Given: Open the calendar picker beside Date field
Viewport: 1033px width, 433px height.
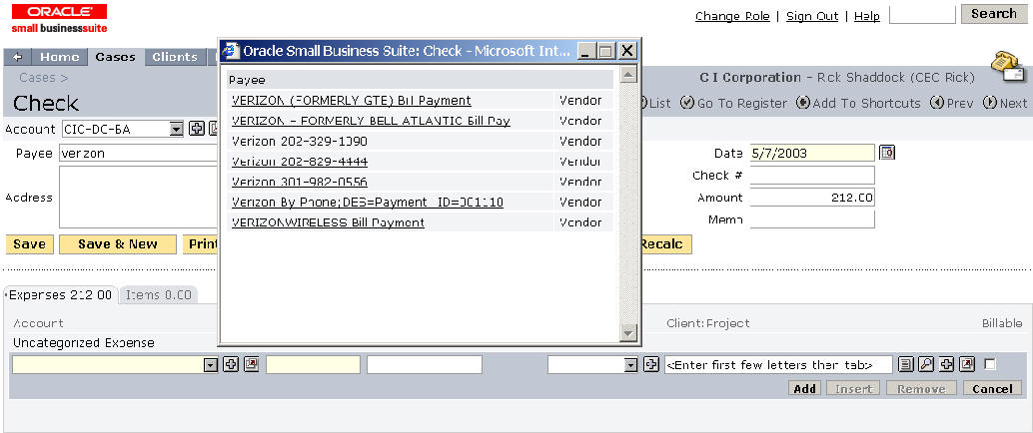Looking at the screenshot, I should [x=887, y=154].
